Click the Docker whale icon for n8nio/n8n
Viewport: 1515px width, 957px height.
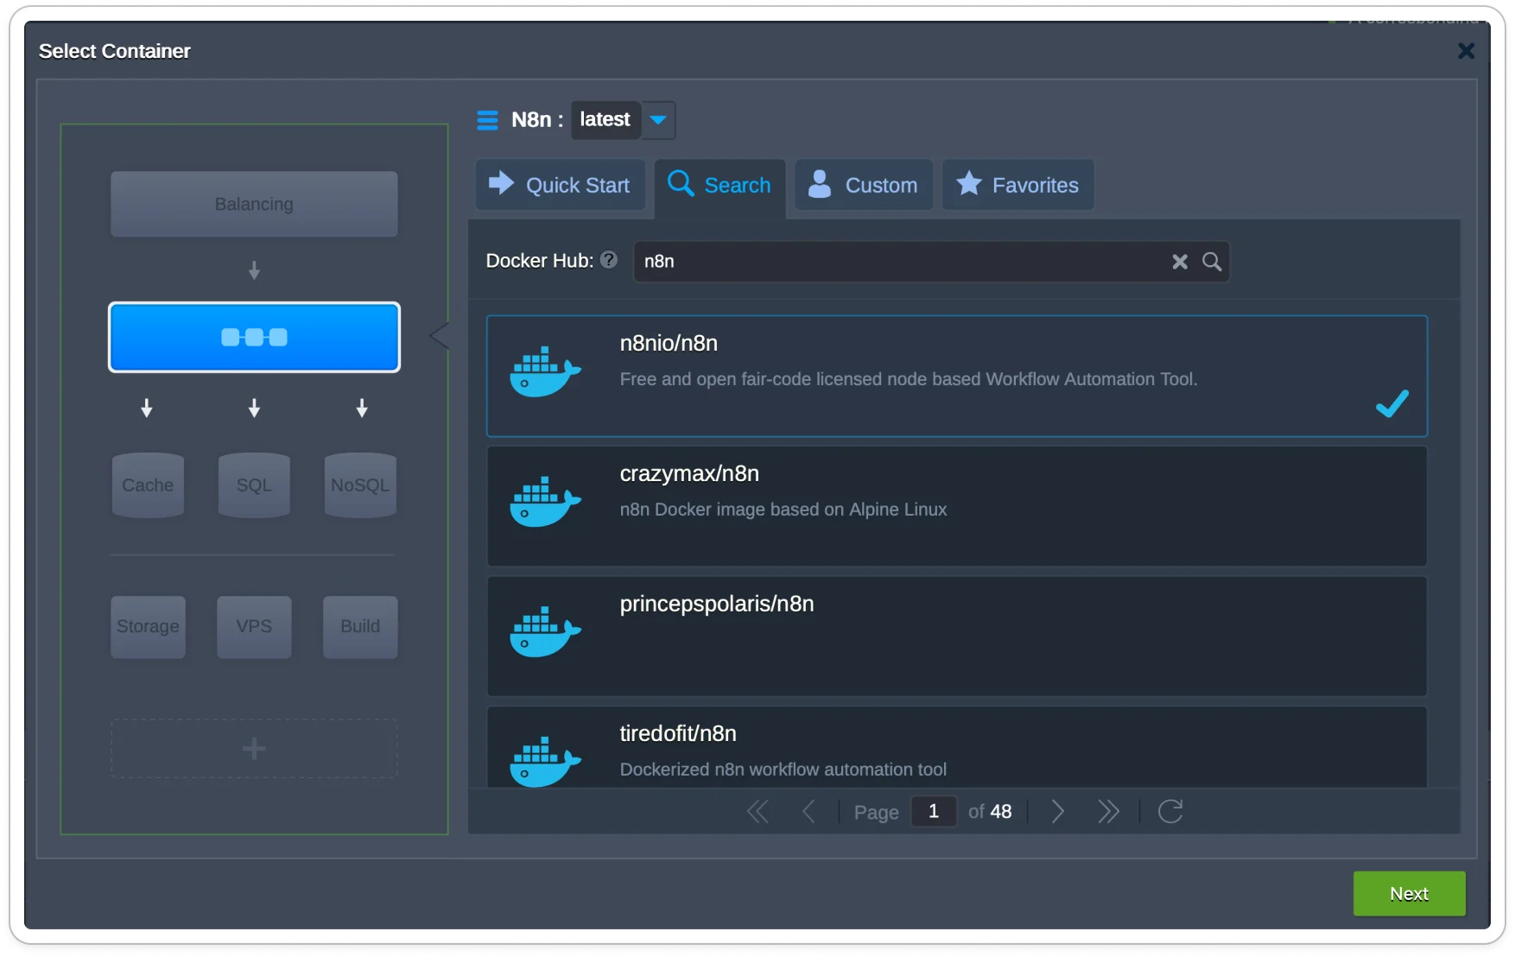[x=545, y=372]
